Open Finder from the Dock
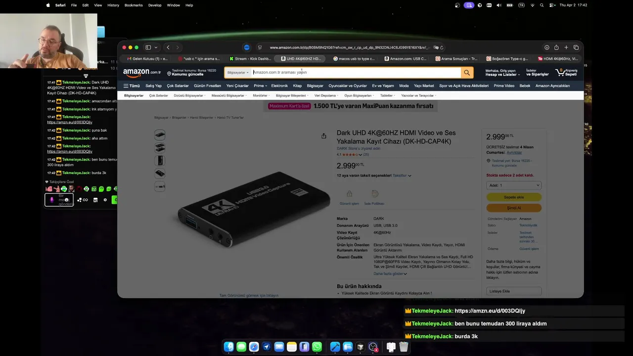633x356 pixels. [x=228, y=347]
